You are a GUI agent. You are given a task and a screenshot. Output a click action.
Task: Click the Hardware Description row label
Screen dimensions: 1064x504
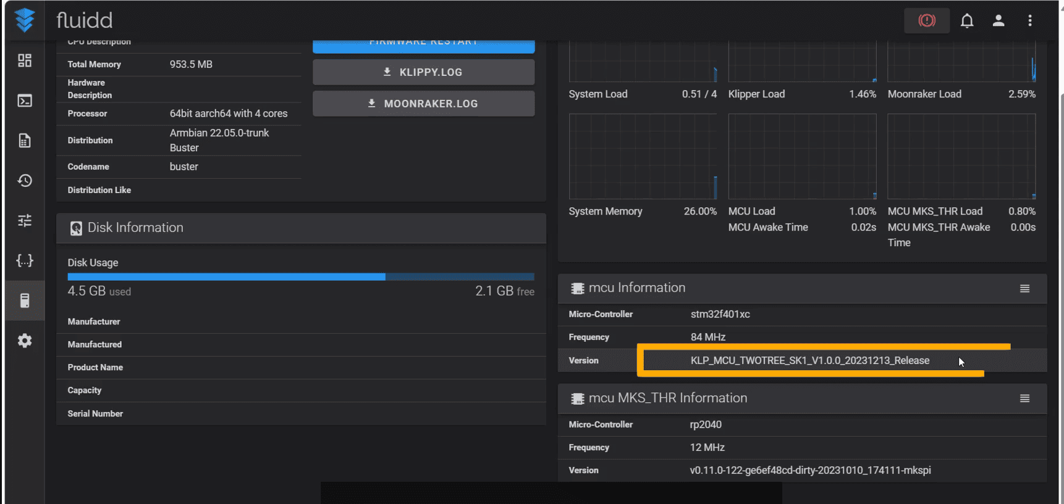[x=90, y=89]
